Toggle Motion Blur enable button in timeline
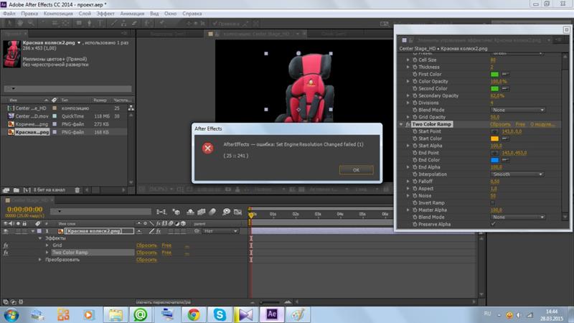 point(212,212)
